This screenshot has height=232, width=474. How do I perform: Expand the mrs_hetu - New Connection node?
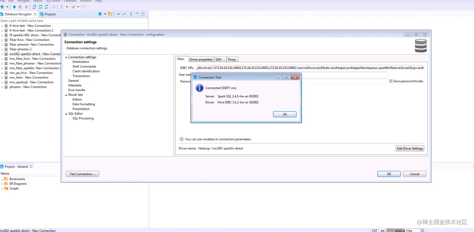tap(2, 78)
